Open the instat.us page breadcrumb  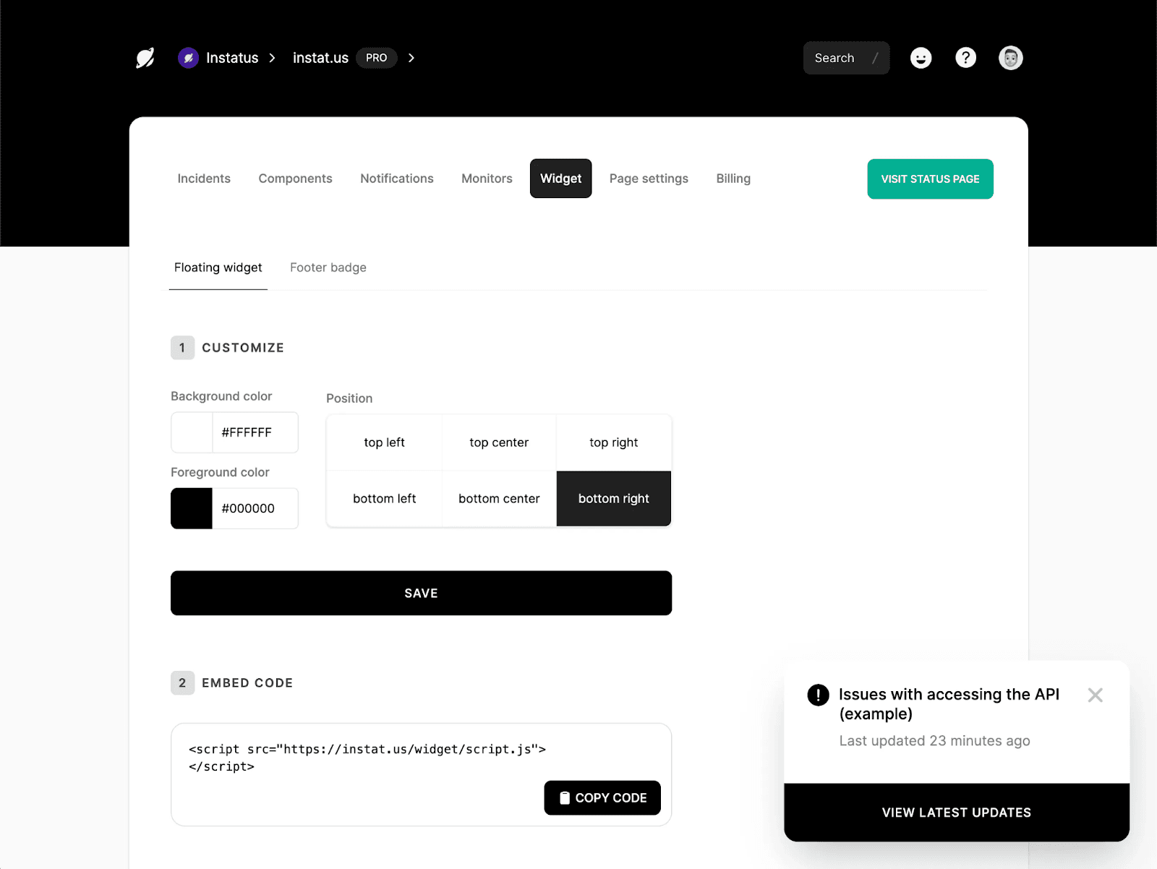320,58
